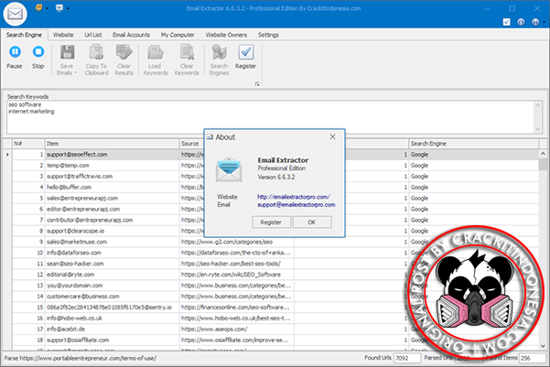
Task: Open the My Computer tab
Action: (178, 35)
